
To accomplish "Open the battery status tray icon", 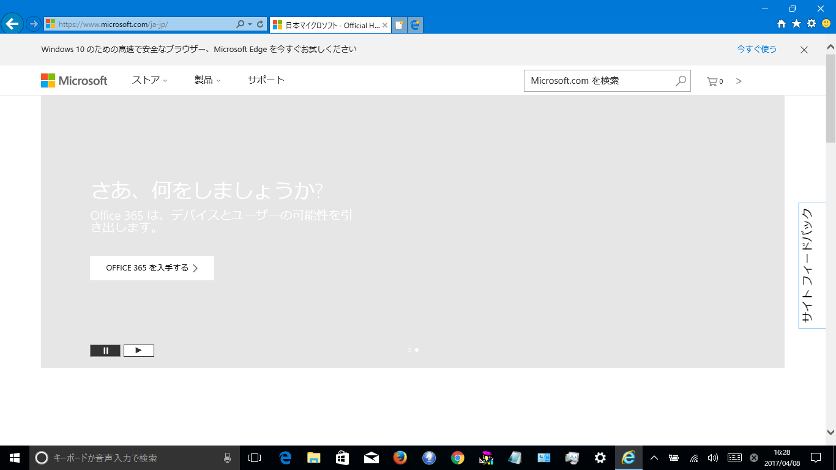I will coord(674,458).
